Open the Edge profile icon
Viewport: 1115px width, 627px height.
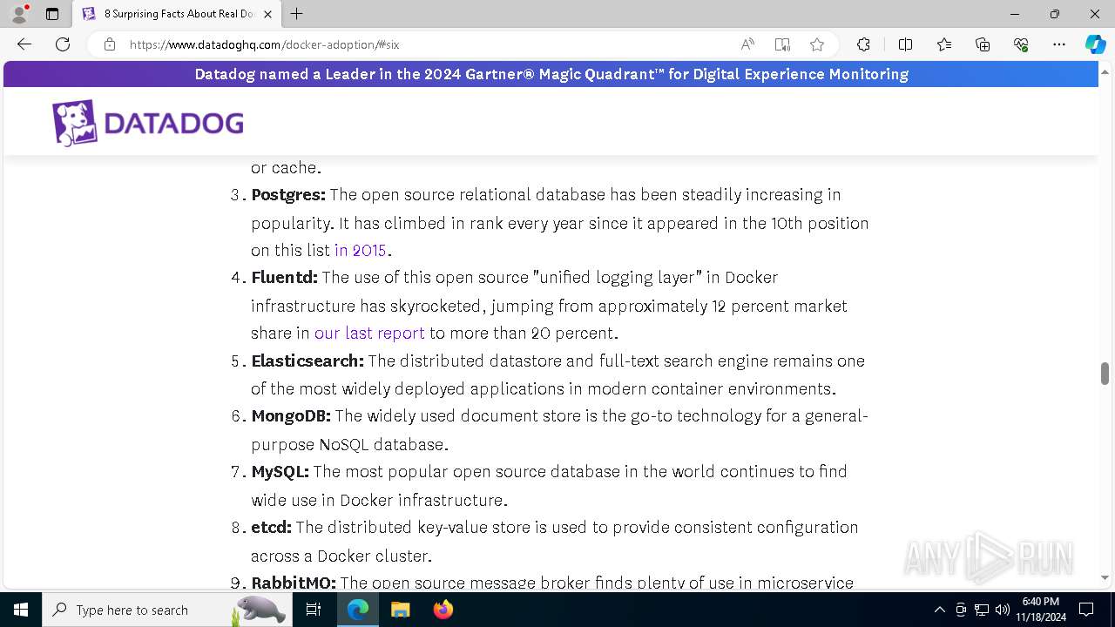19,14
